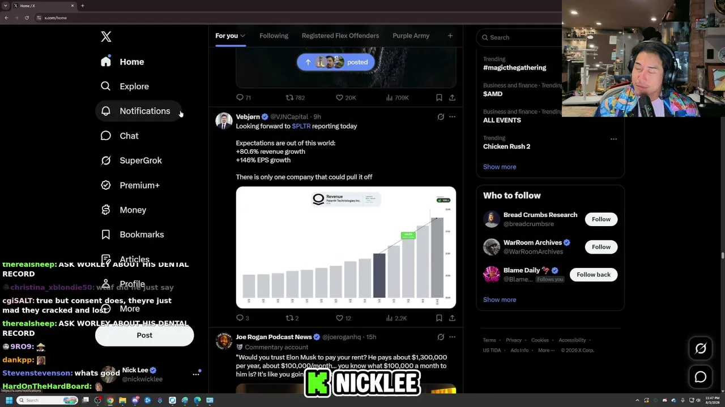Viewport: 725px width, 407px height.
Task: Open the Money section
Action: (123, 210)
